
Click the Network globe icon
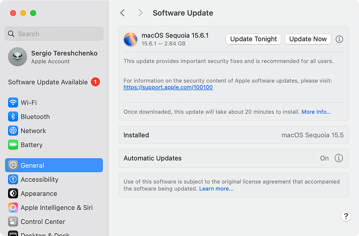point(13,131)
